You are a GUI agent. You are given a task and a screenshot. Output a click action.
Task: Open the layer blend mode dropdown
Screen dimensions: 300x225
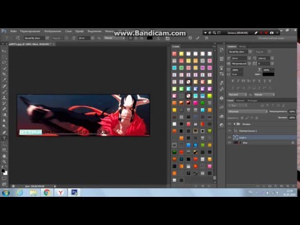pos(247,112)
